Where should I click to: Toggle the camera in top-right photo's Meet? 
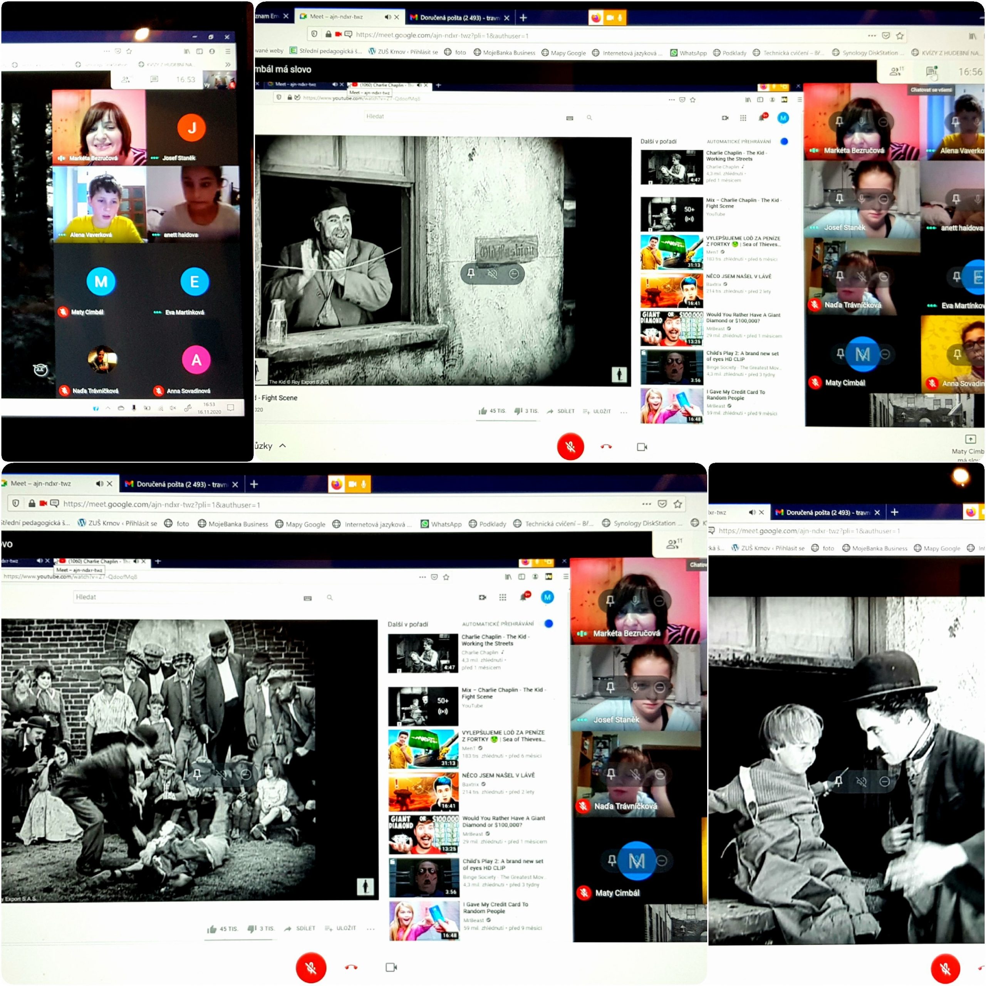pyautogui.click(x=642, y=447)
